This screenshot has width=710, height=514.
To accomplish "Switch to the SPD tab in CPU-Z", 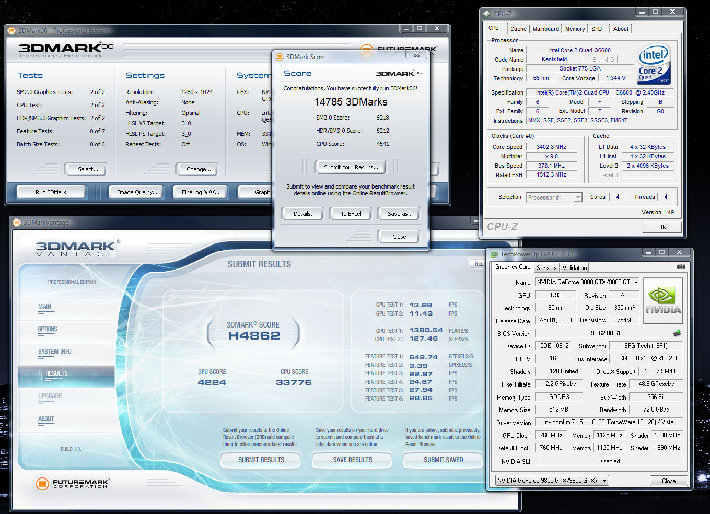I will point(597,29).
